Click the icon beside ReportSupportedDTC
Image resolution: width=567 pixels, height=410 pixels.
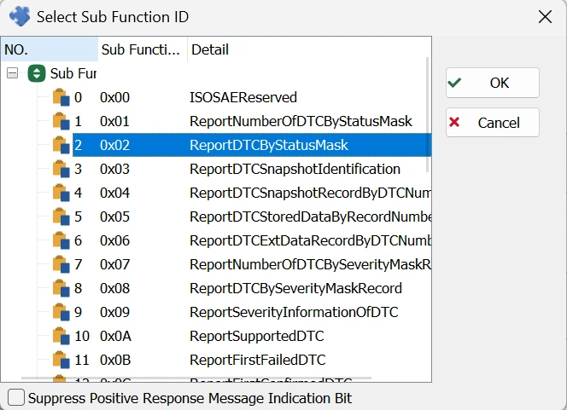(61, 336)
